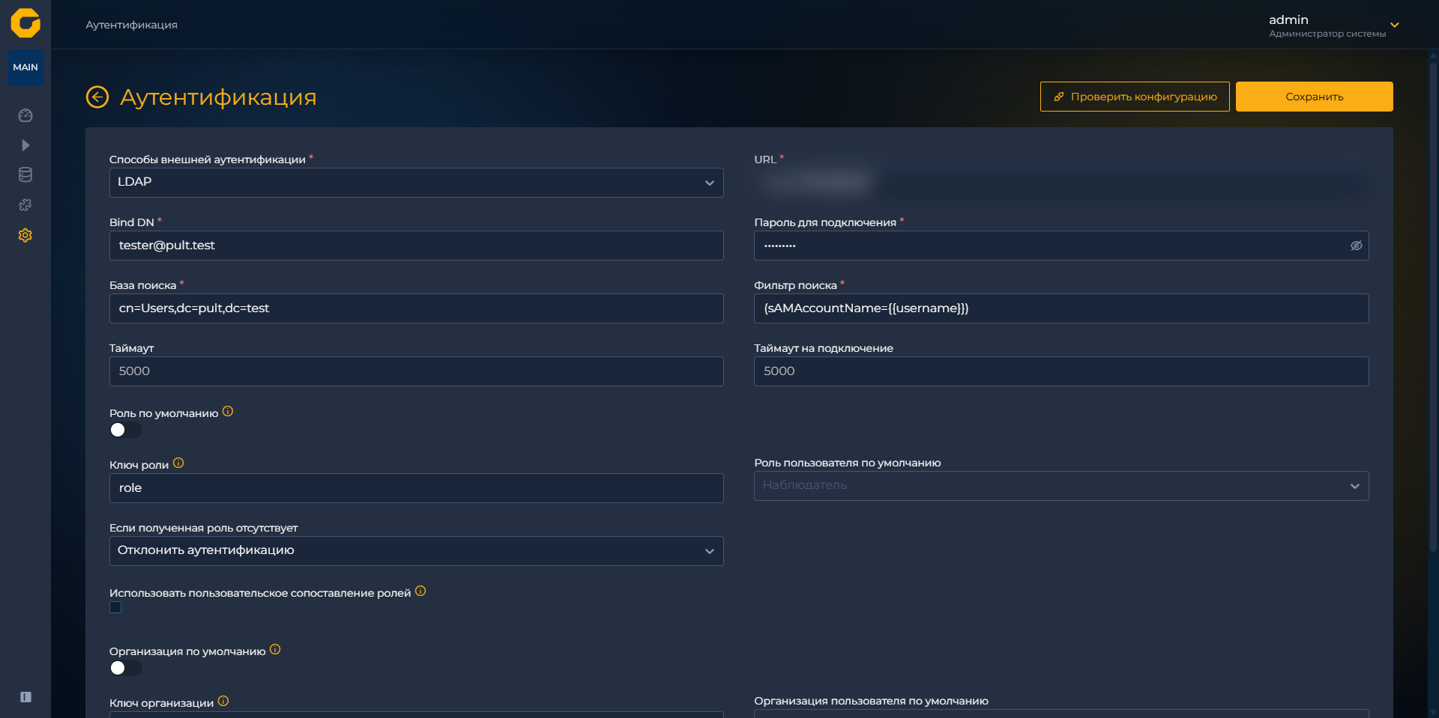Open Отклонить аутентификацию dropdown
This screenshot has width=1439, height=718.
coord(416,551)
